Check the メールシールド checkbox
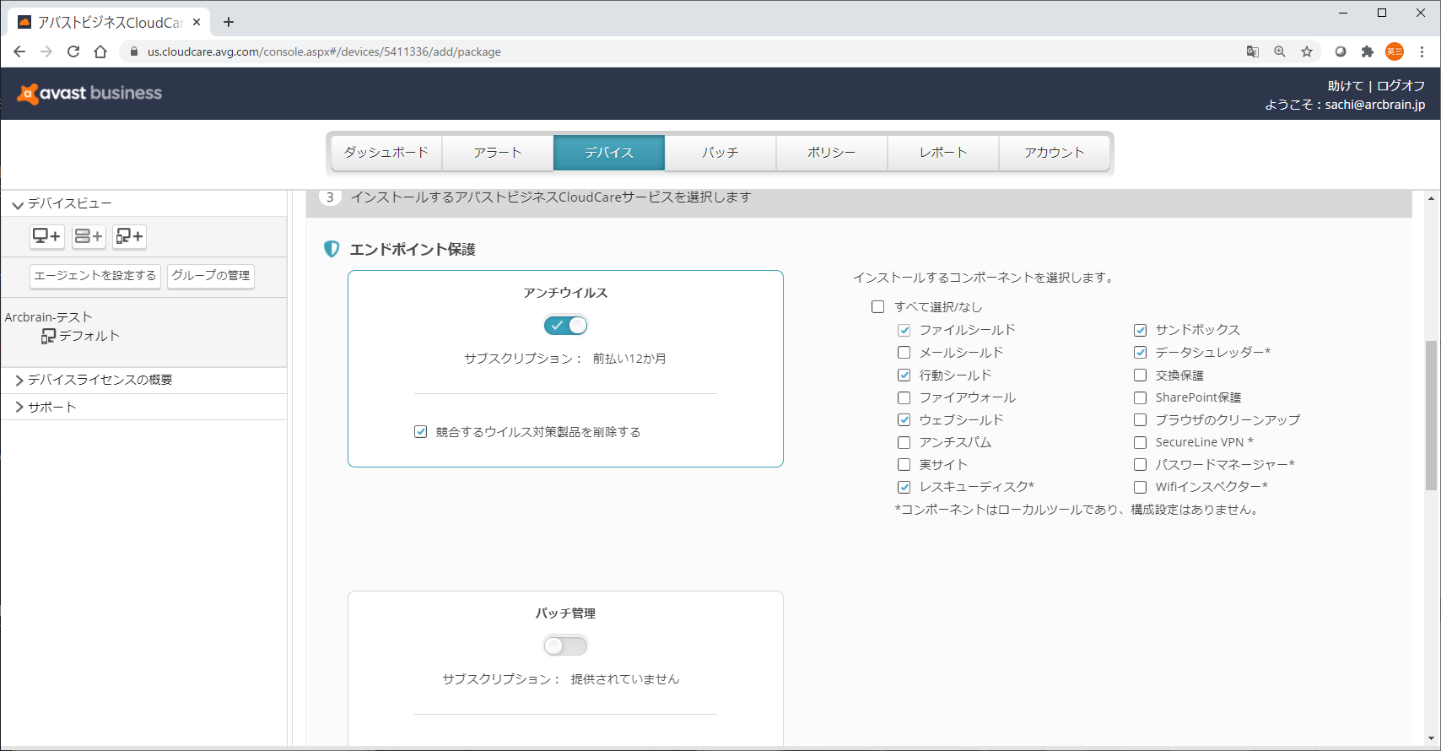 (x=904, y=353)
